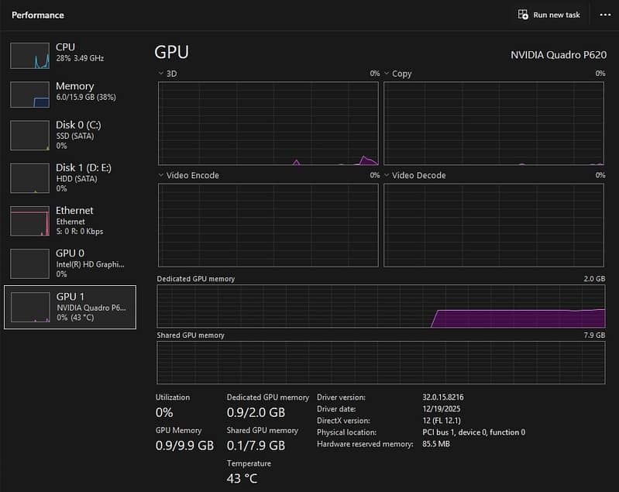
Task: Open the 3D engine dropdown chevron
Action: (x=160, y=74)
